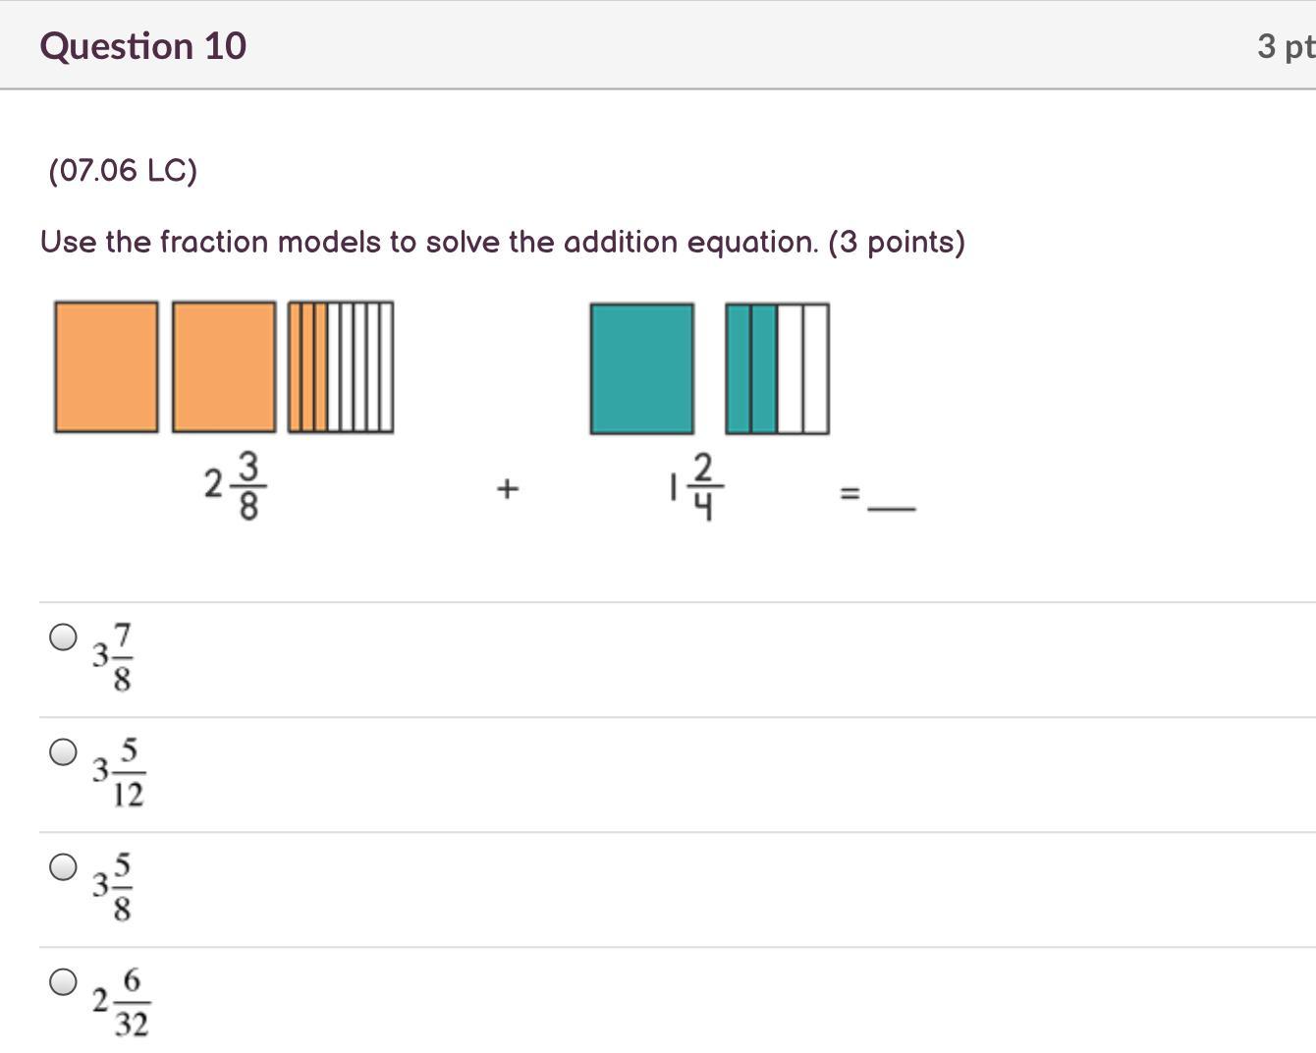Click the first orange whole square
Viewport: 1316px width, 1053px height.
coord(106,366)
